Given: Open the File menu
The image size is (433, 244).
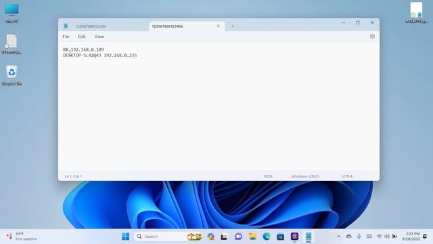Looking at the screenshot, I should coord(66,37).
